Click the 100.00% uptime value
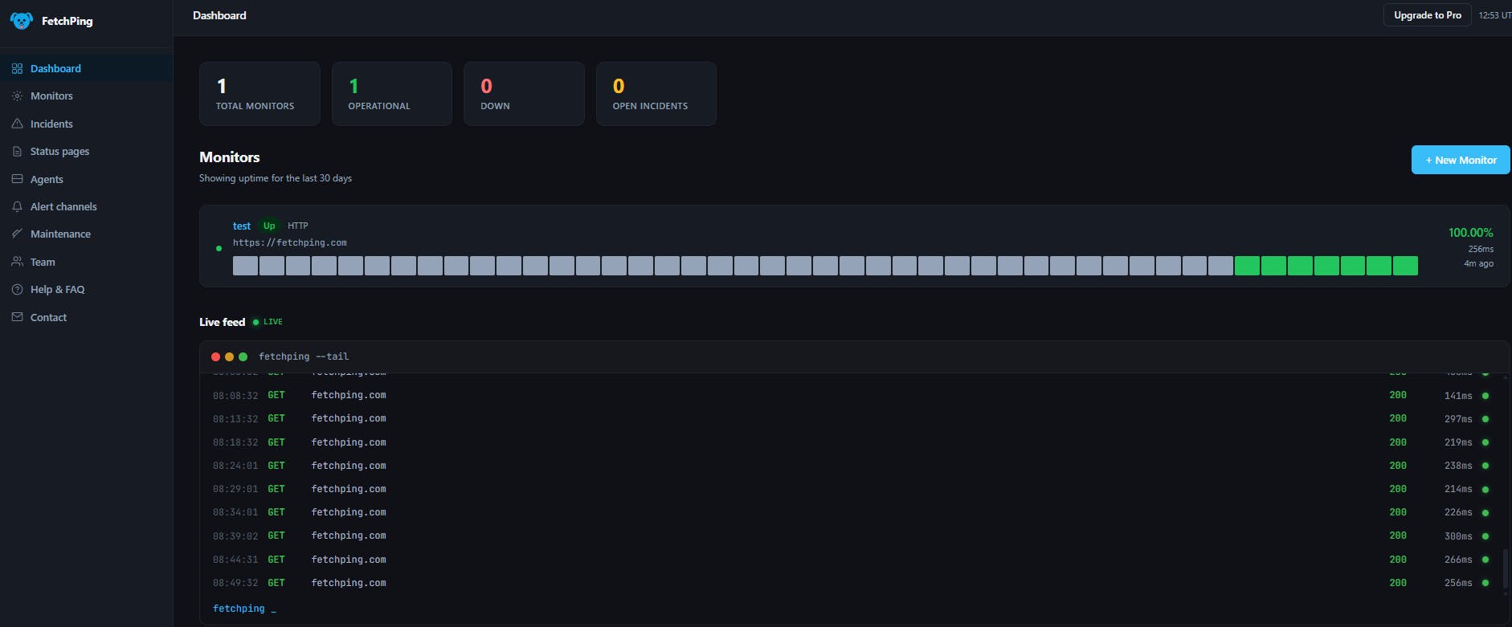The width and height of the screenshot is (1512, 627). (1470, 233)
